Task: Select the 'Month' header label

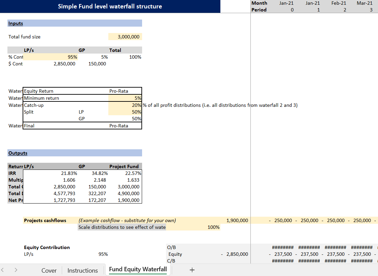Action: (260, 3)
